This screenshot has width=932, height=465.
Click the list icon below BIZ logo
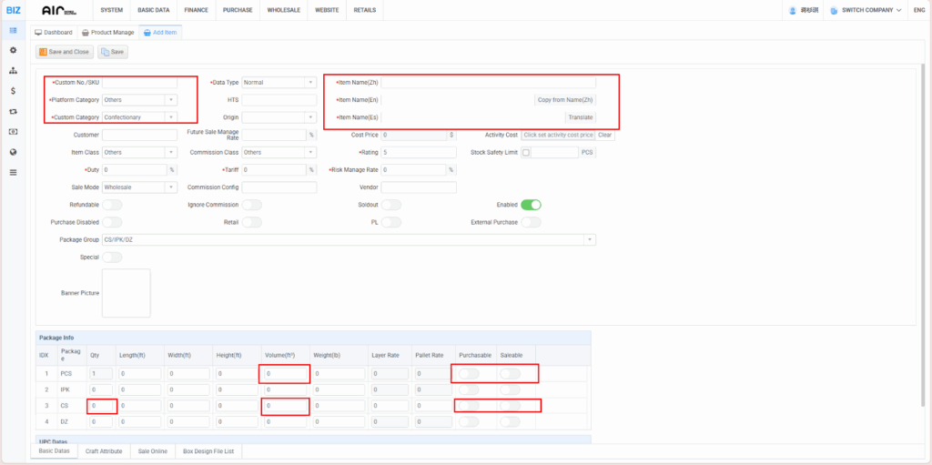(x=13, y=30)
